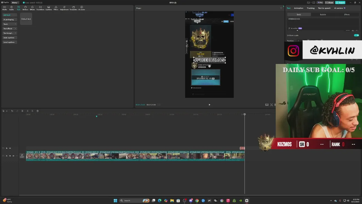Image resolution: width=362 pixels, height=204 pixels.
Task: Toggle visibility of the text track
Action: click(x=10, y=148)
